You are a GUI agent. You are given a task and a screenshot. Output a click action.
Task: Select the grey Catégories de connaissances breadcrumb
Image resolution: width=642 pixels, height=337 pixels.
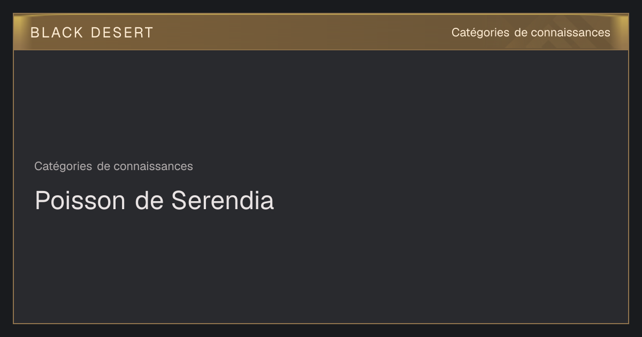pyautogui.click(x=113, y=166)
